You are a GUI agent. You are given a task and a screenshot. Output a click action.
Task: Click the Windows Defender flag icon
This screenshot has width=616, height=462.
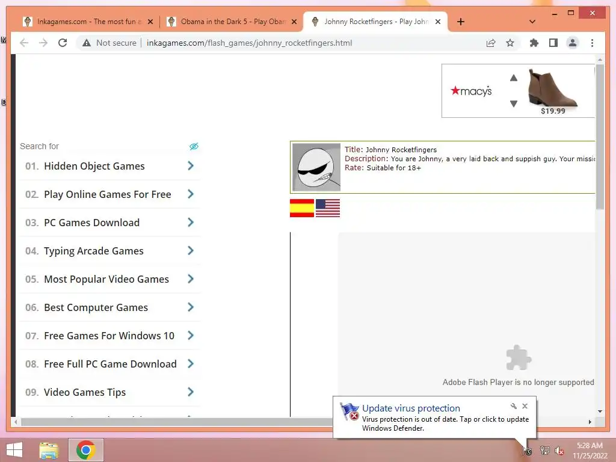350,411
